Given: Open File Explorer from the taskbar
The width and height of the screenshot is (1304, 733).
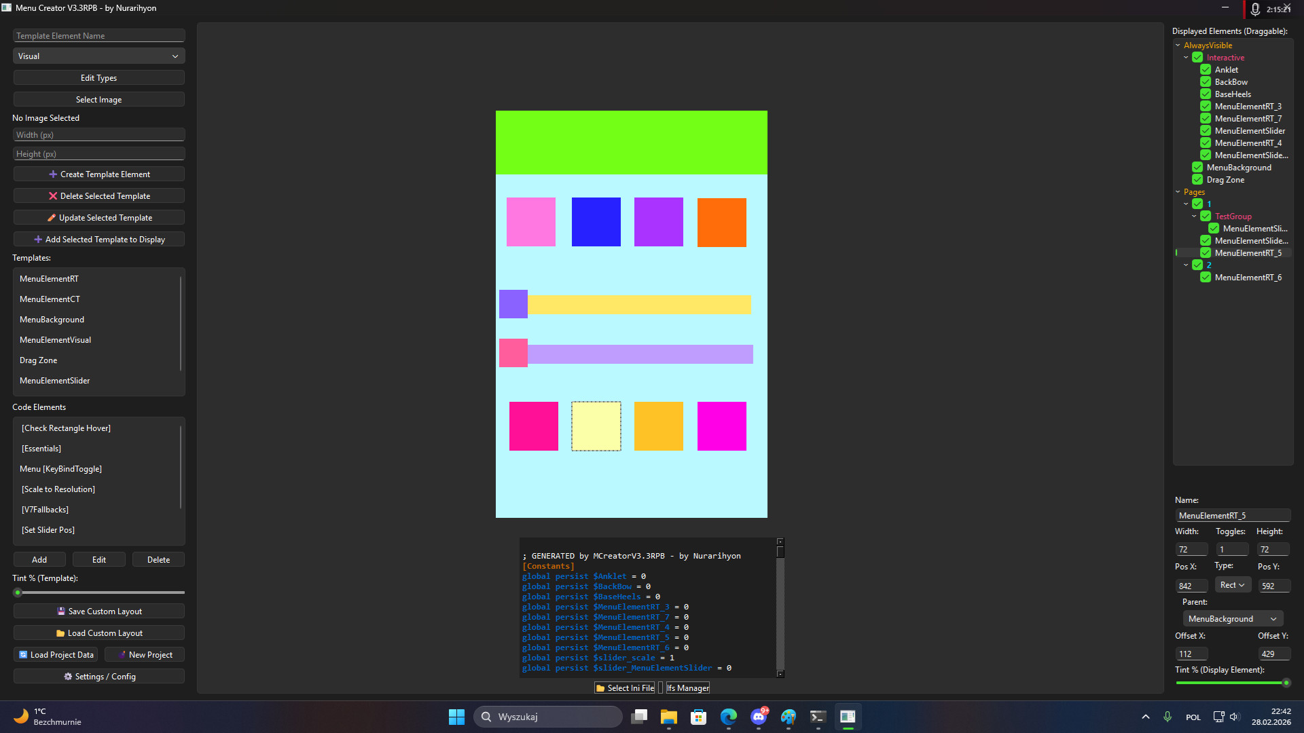Looking at the screenshot, I should click(669, 717).
